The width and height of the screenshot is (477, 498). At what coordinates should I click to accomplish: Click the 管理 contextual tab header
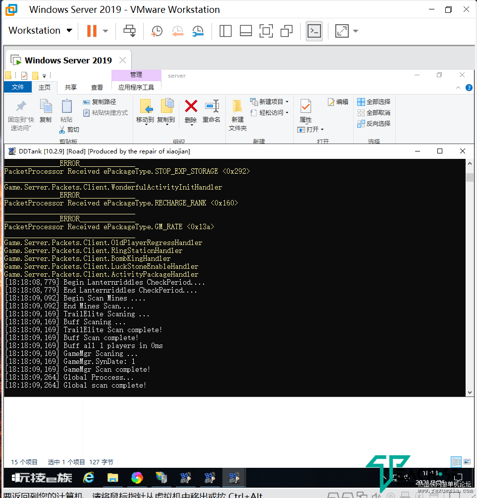136,75
